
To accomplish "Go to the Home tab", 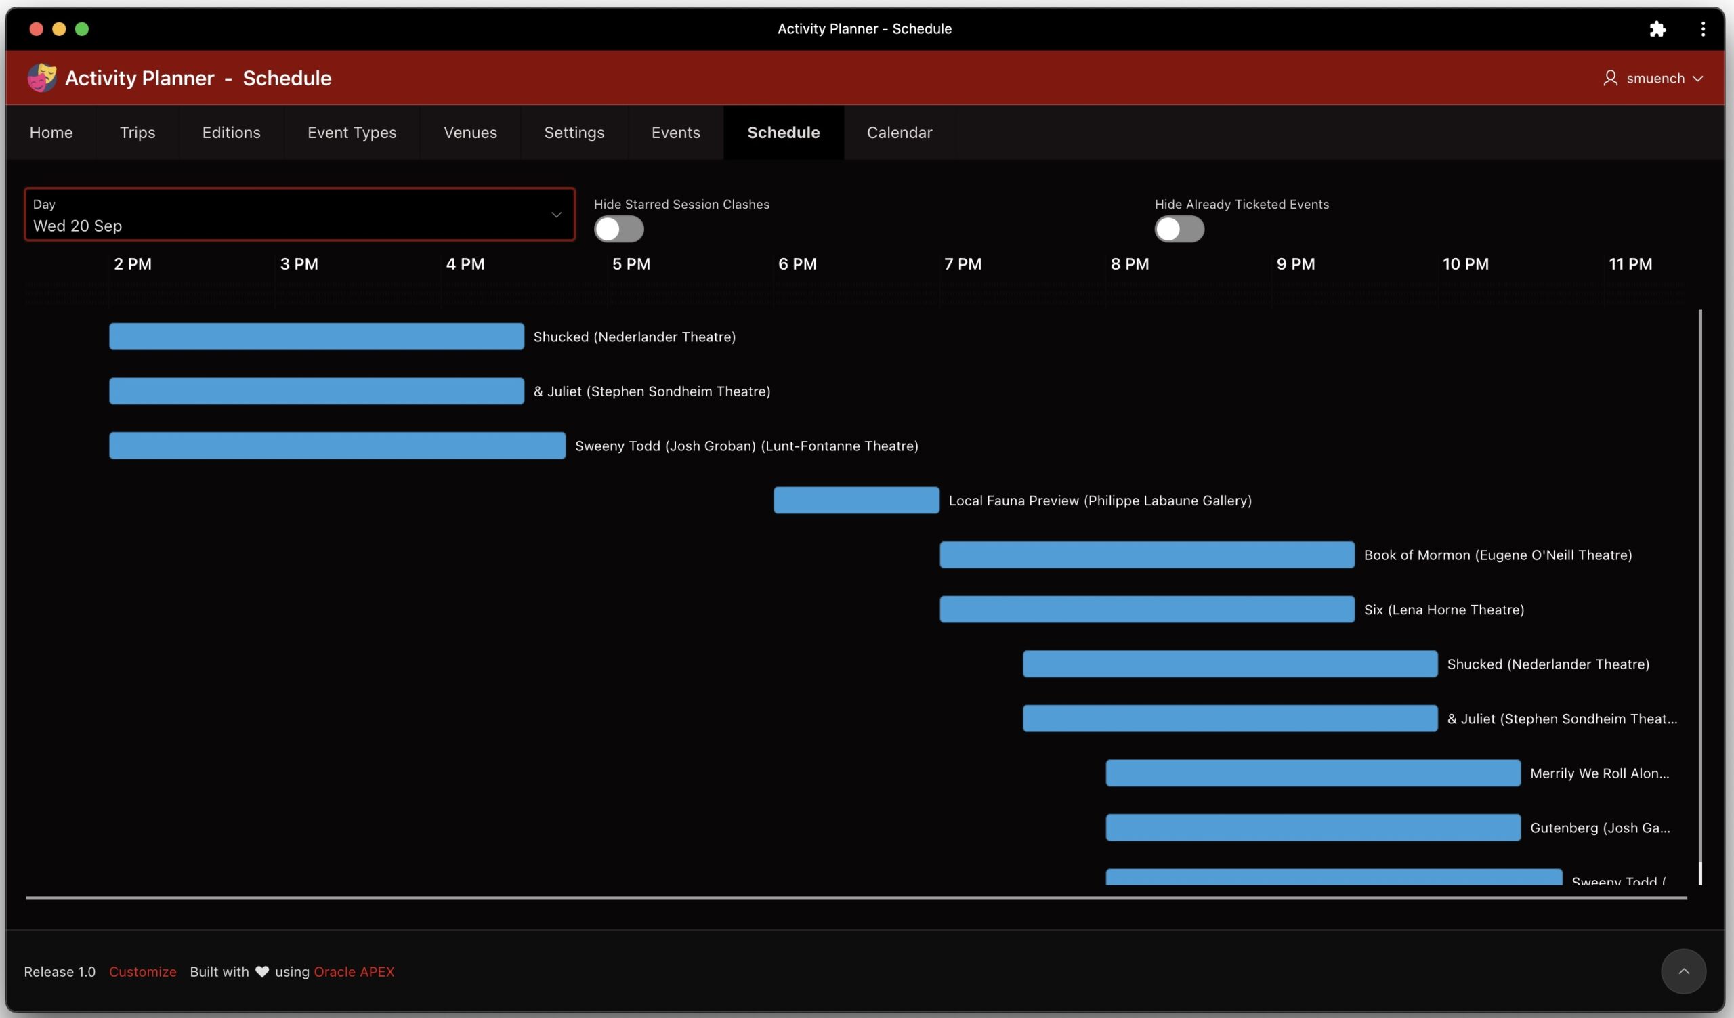I will 50,132.
